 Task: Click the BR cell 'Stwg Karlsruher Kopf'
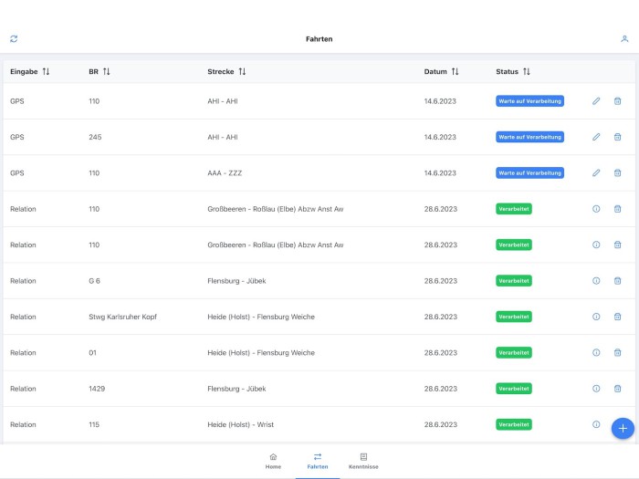pyautogui.click(x=122, y=317)
